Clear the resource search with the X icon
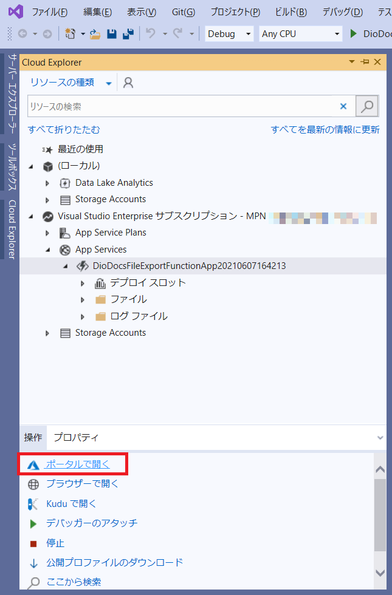 (343, 106)
